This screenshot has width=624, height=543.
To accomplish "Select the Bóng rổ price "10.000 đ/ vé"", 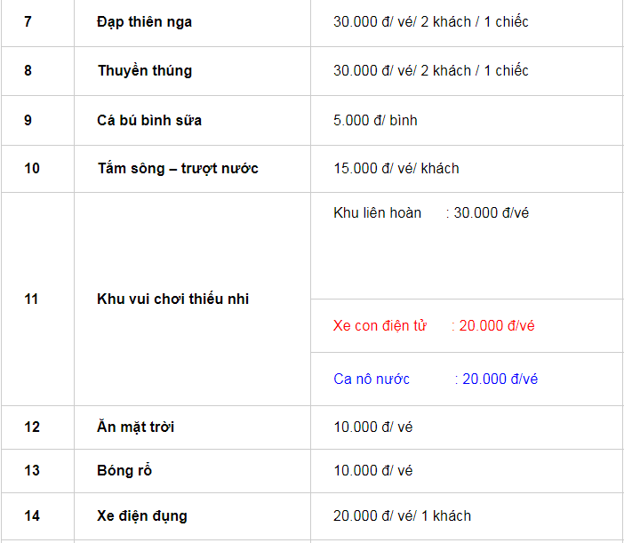I will (373, 470).
